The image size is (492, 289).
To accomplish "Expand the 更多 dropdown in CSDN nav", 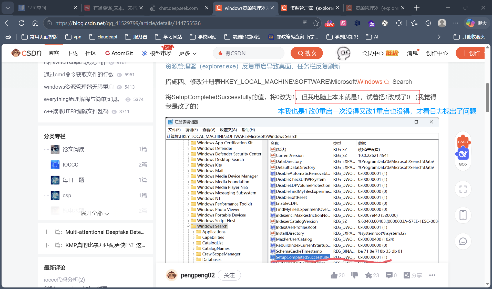I will pyautogui.click(x=188, y=53).
